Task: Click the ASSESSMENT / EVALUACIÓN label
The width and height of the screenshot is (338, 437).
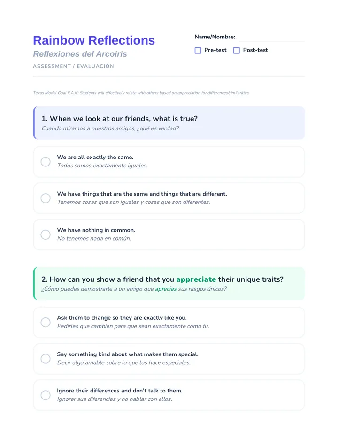Action: tap(73, 66)
